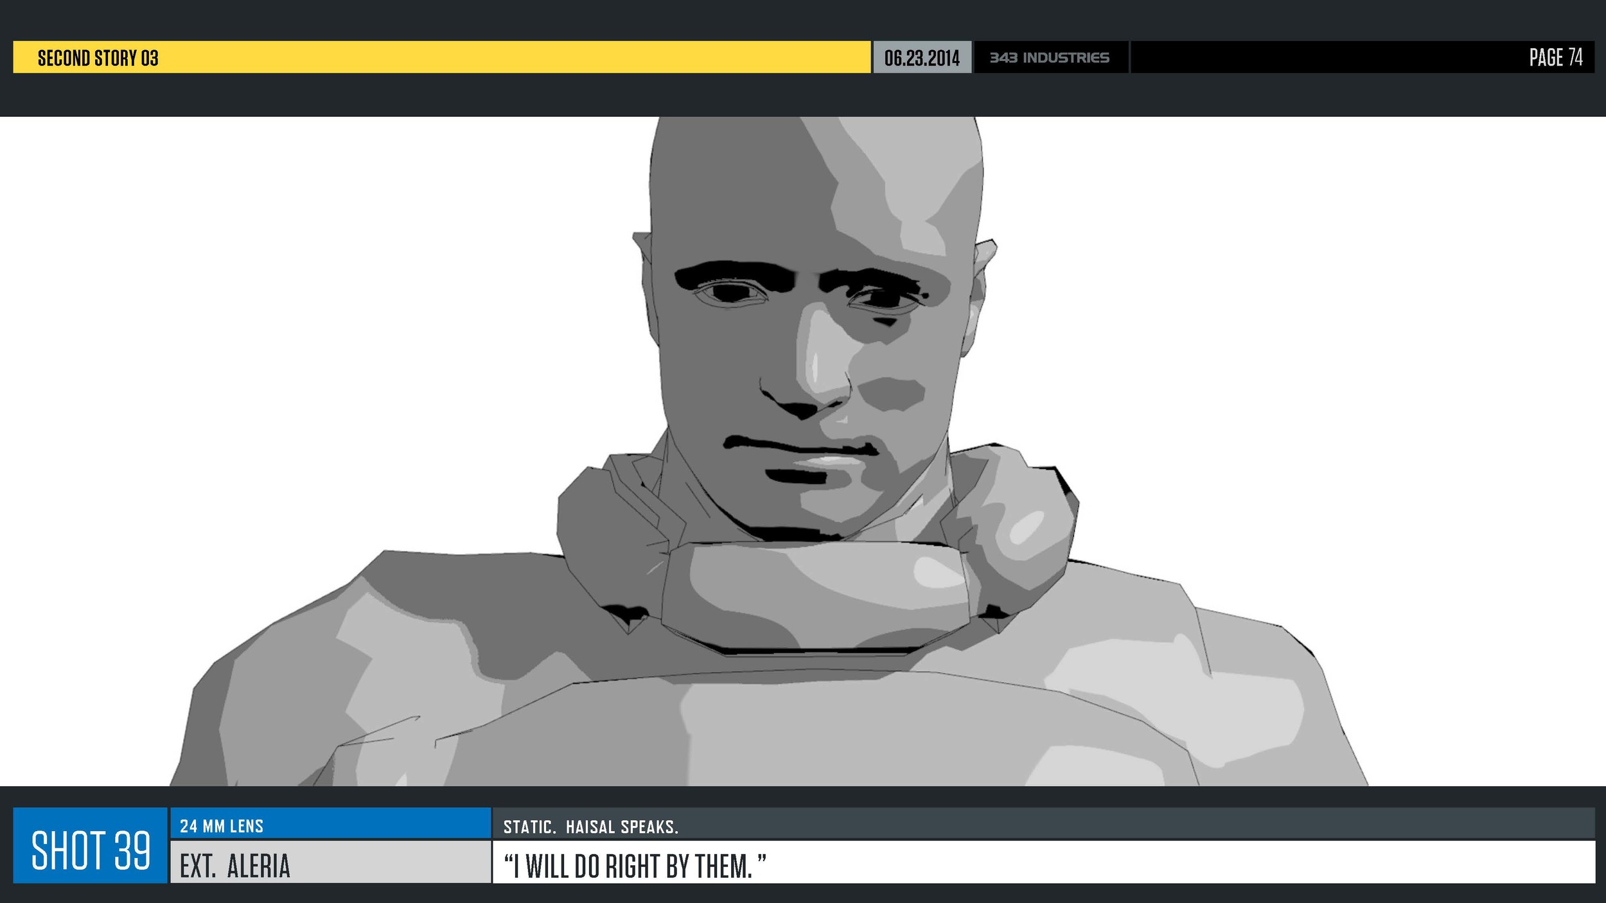Click the dialogue 'I WILL DO RIGHT BY THEM.'

[x=635, y=866]
